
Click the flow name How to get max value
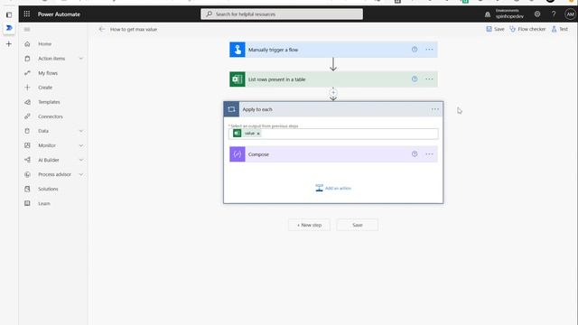click(134, 29)
